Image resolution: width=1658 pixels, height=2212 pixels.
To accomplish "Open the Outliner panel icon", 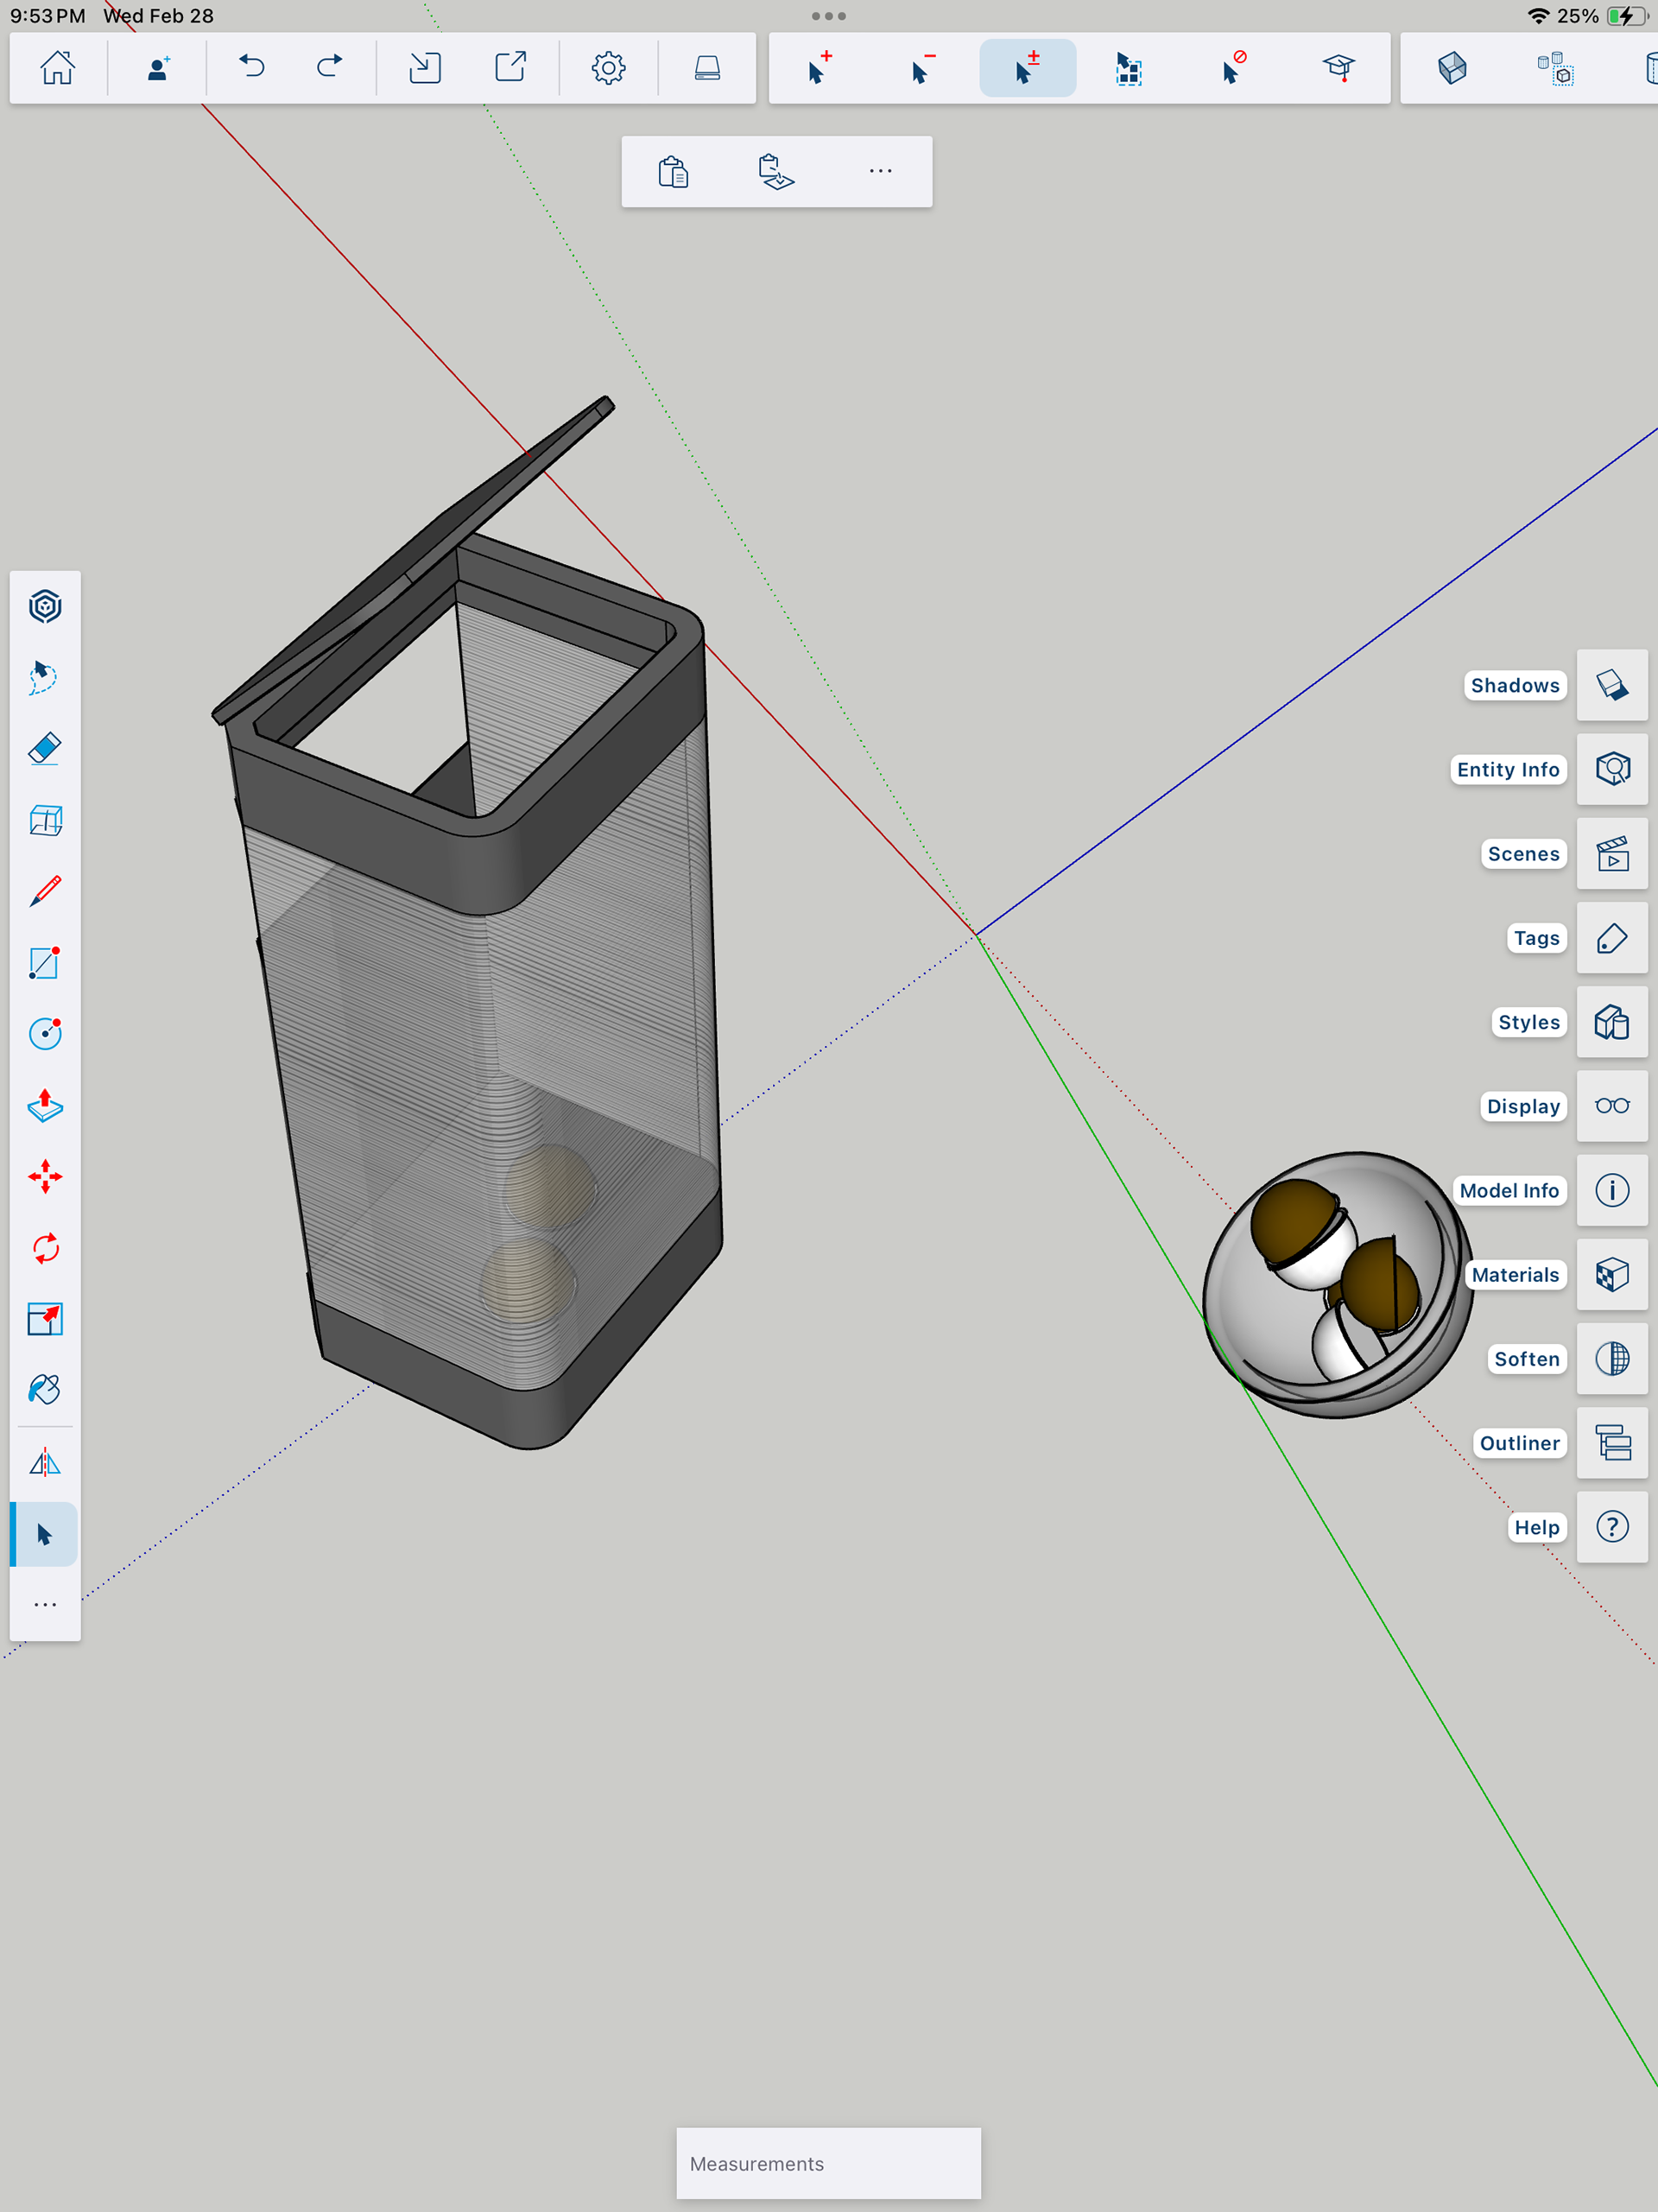I will pyautogui.click(x=1611, y=1443).
